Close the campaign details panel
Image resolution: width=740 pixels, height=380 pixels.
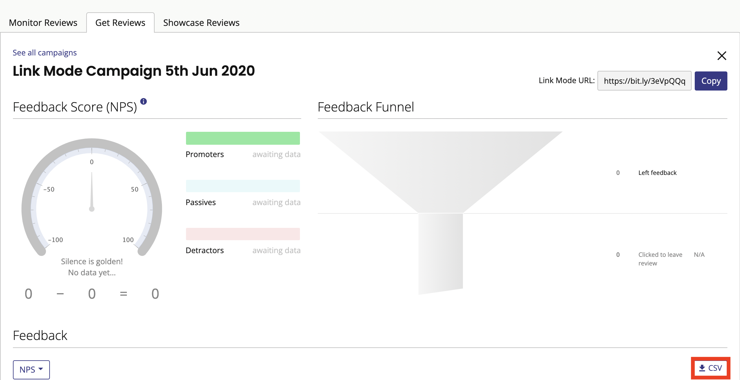coord(722,56)
